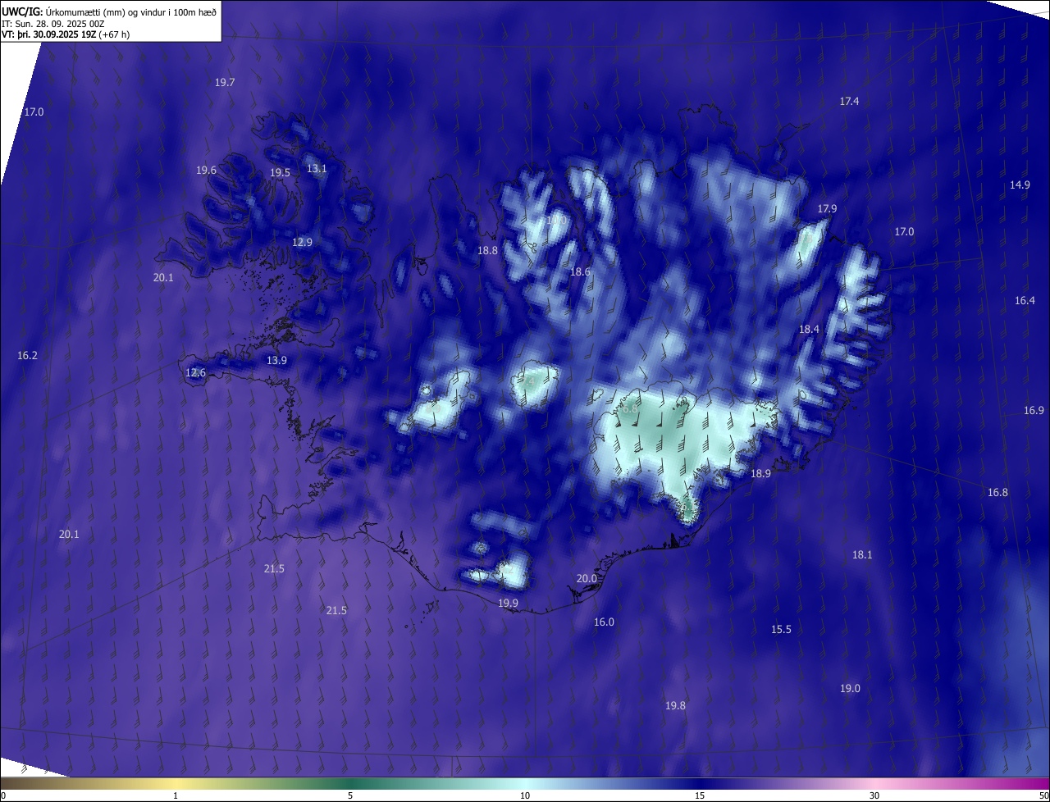
Task: Click the 19.7 value label
Action: pyautogui.click(x=225, y=83)
